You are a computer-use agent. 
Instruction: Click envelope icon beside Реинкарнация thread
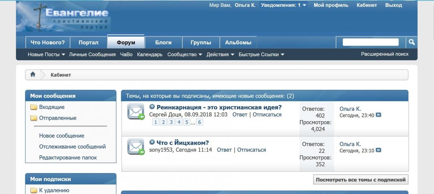(x=136, y=111)
